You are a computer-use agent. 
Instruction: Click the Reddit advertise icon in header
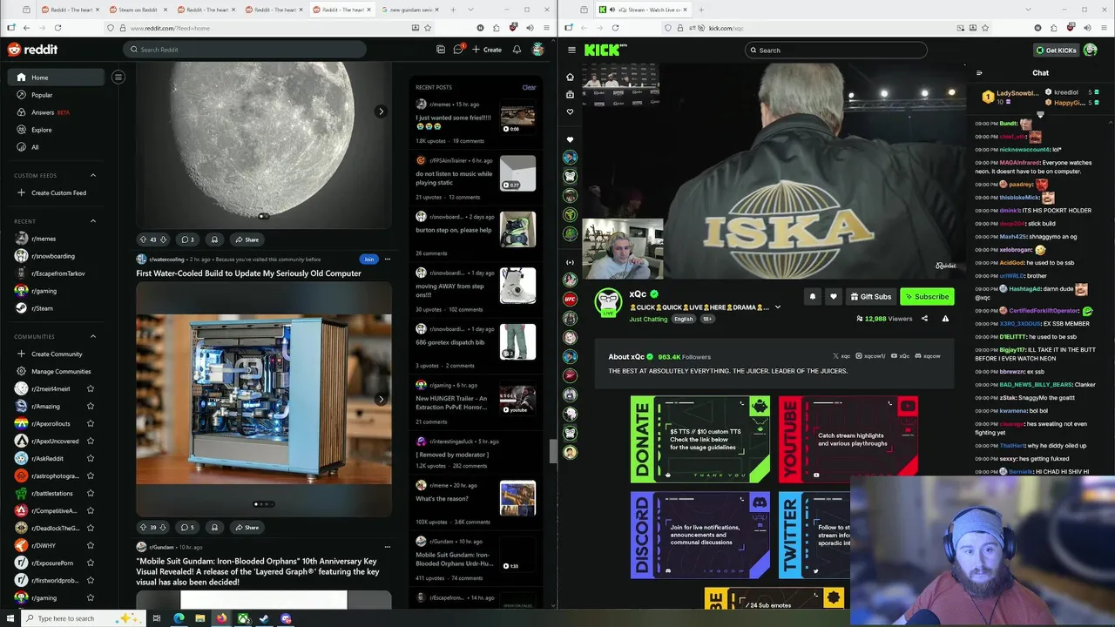tap(441, 50)
